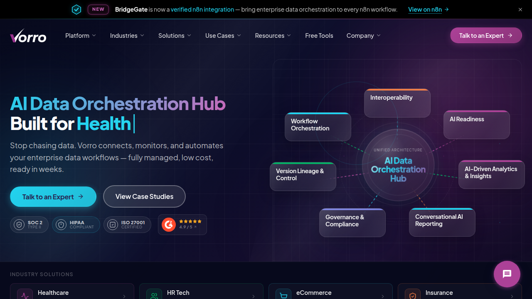Screen dimensions: 532x299
Task: Open the HR Tech industry card
Action: [201, 291]
